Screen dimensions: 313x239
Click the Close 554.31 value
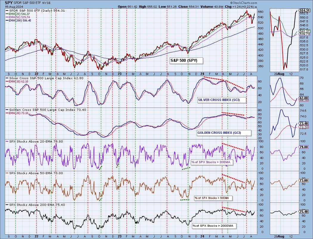188,6
